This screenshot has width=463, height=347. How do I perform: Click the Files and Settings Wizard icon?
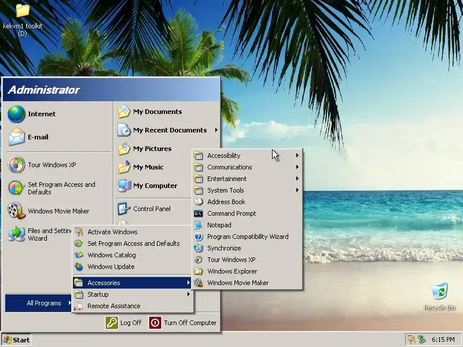(x=17, y=234)
